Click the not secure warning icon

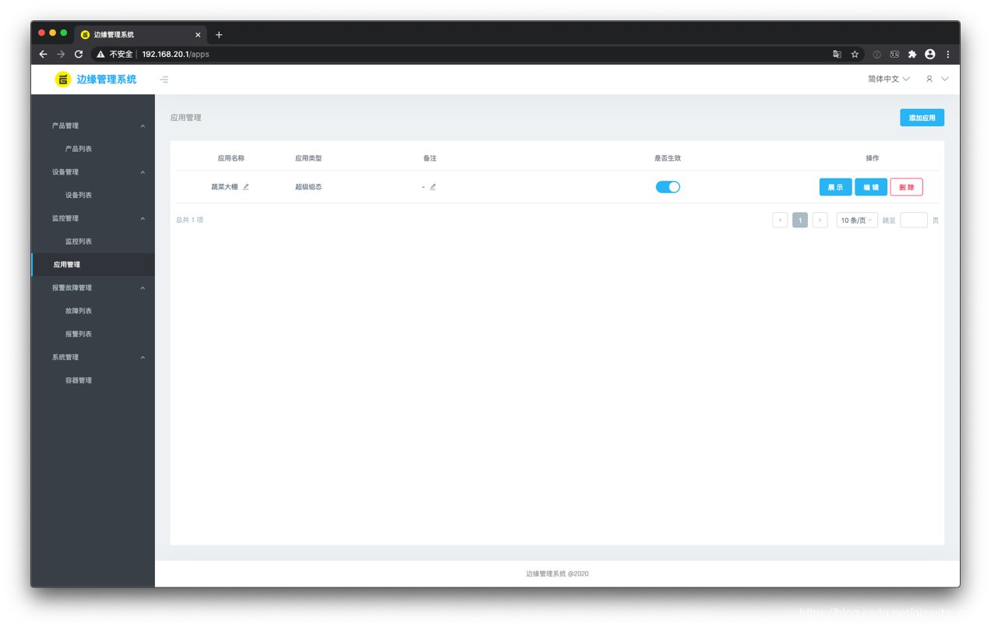[101, 55]
